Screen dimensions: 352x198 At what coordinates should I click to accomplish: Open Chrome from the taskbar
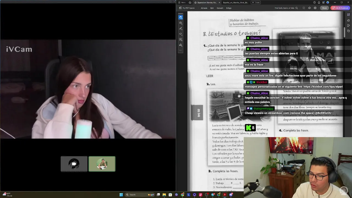(182, 195)
